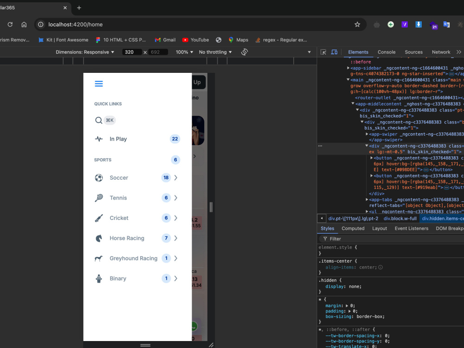Switch to the Network tab
Image resolution: width=464 pixels, height=348 pixels.
click(x=441, y=52)
